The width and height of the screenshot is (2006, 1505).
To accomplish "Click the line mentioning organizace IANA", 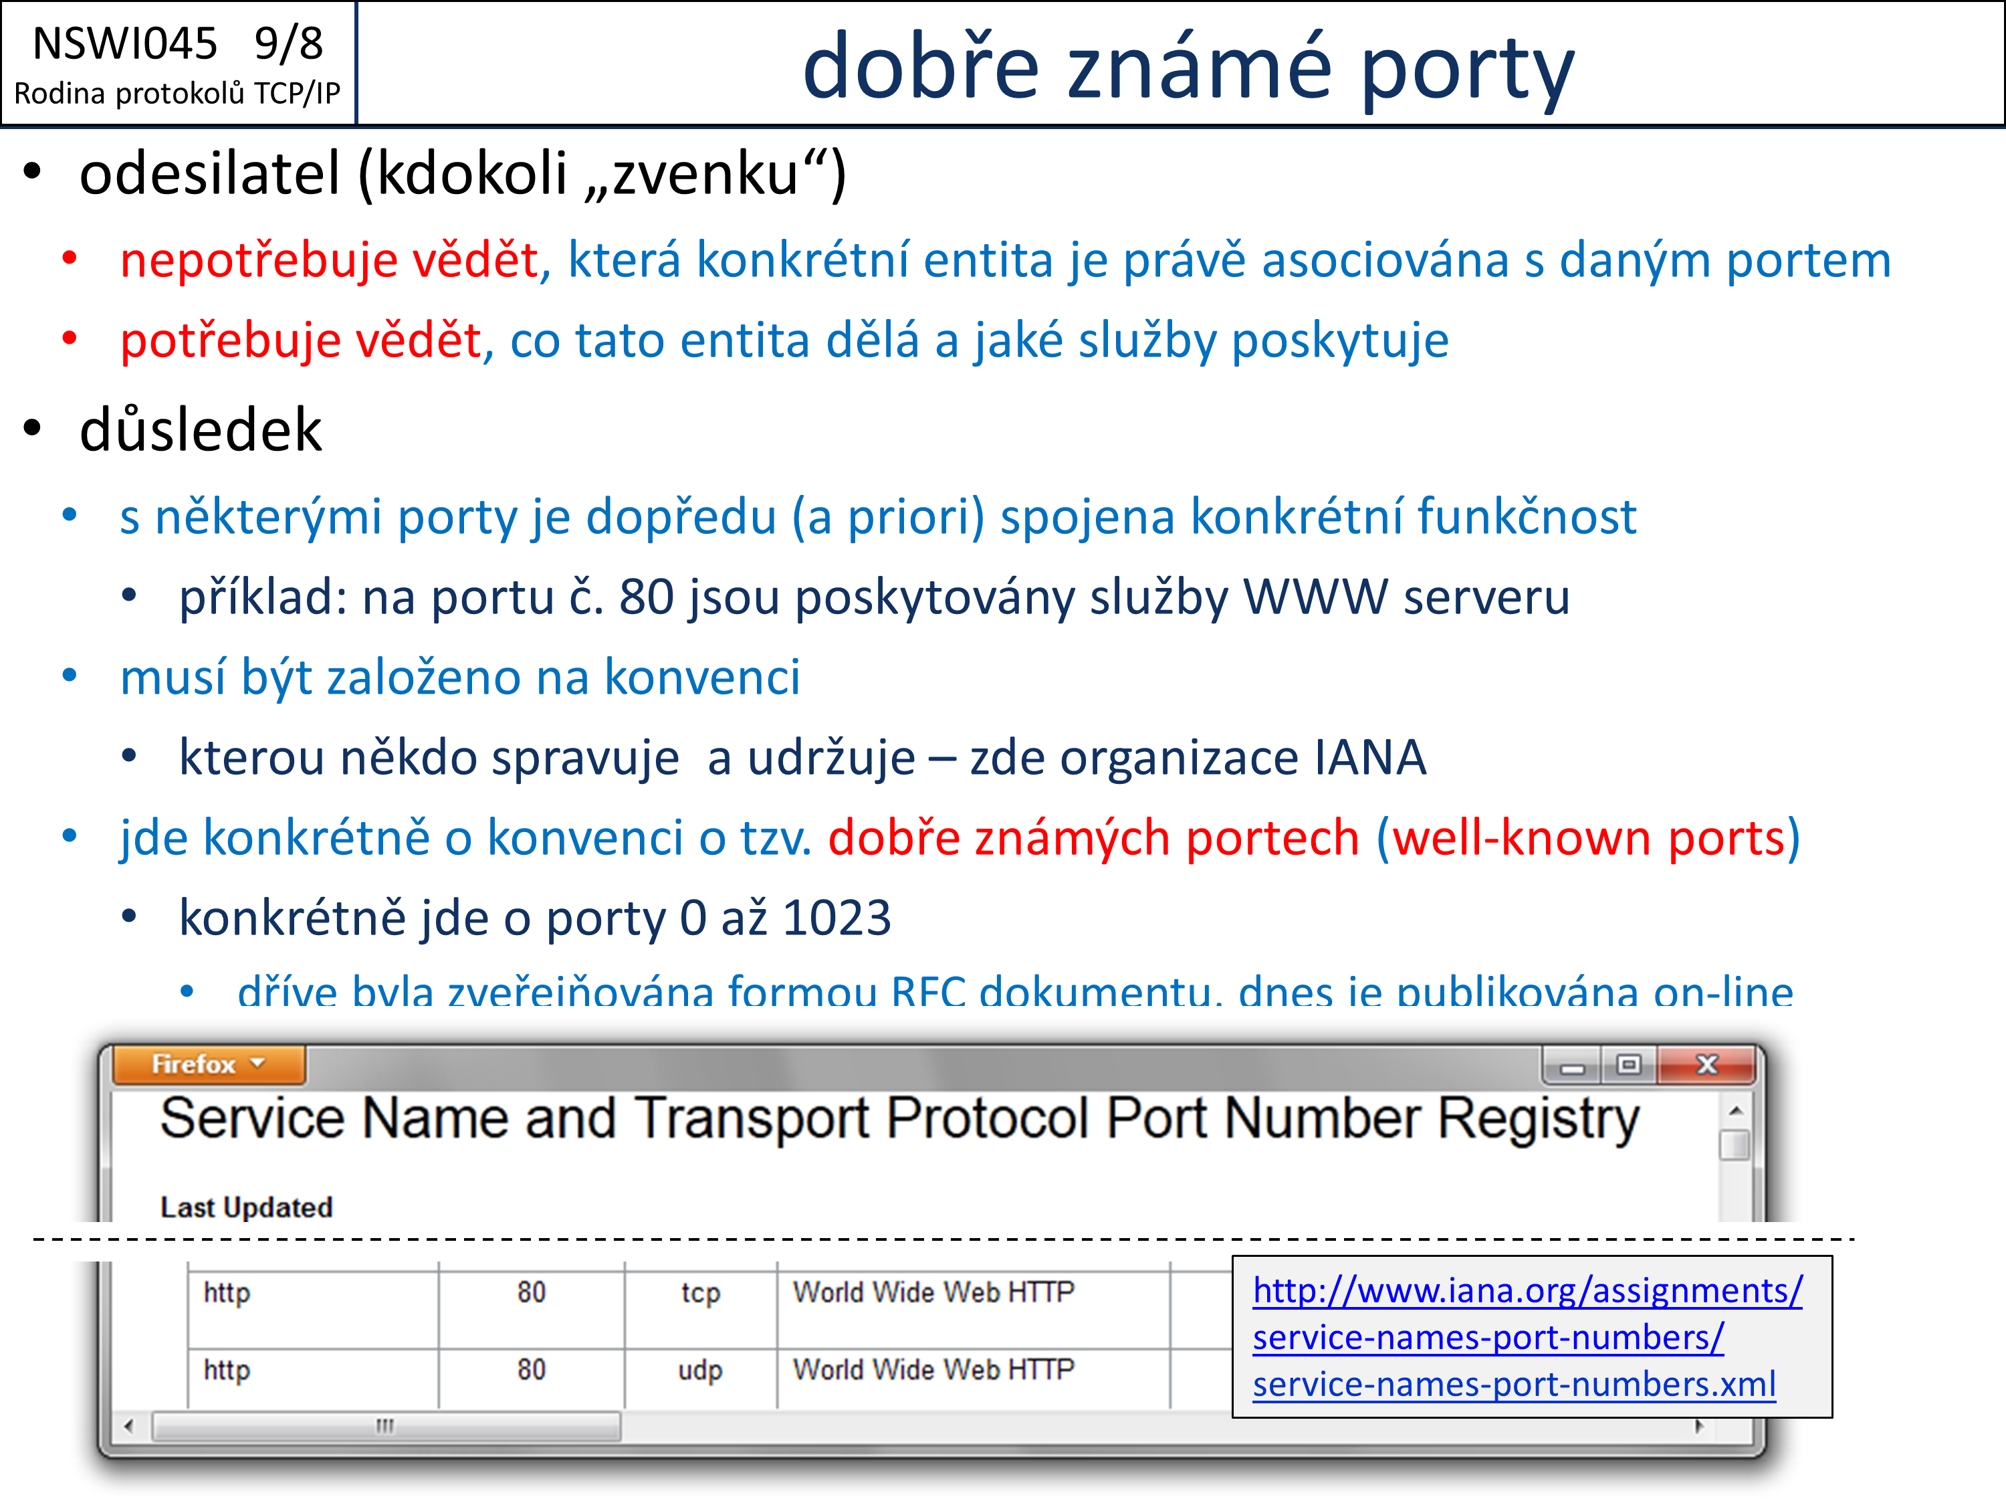I will [x=802, y=757].
